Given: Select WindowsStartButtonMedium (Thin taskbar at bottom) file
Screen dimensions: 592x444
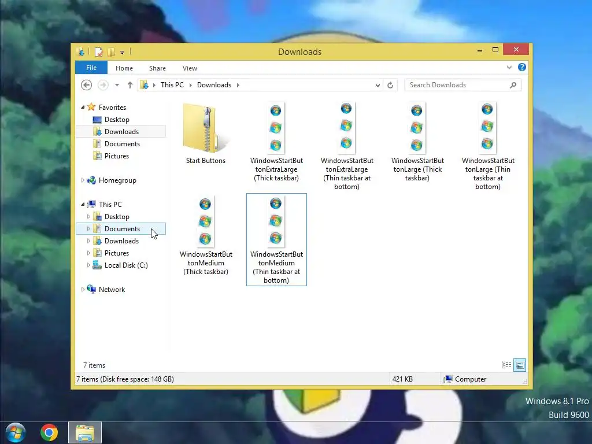Looking at the screenshot, I should click(x=276, y=240).
